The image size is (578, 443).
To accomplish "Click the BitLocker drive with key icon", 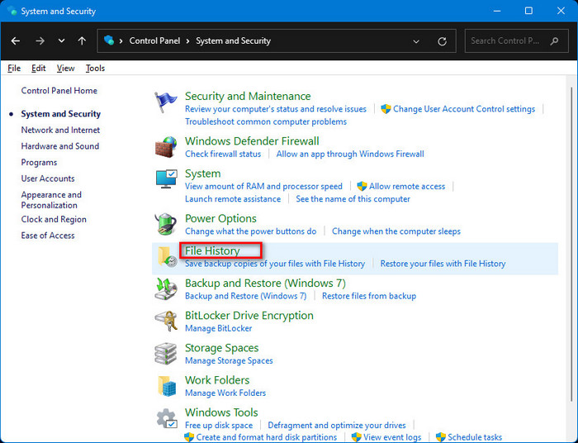I will coord(165,322).
